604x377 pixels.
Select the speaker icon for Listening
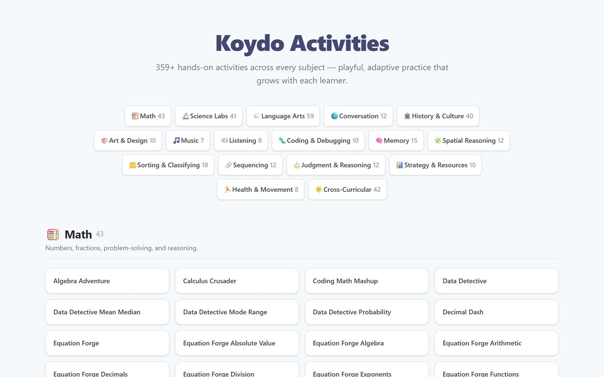(225, 140)
